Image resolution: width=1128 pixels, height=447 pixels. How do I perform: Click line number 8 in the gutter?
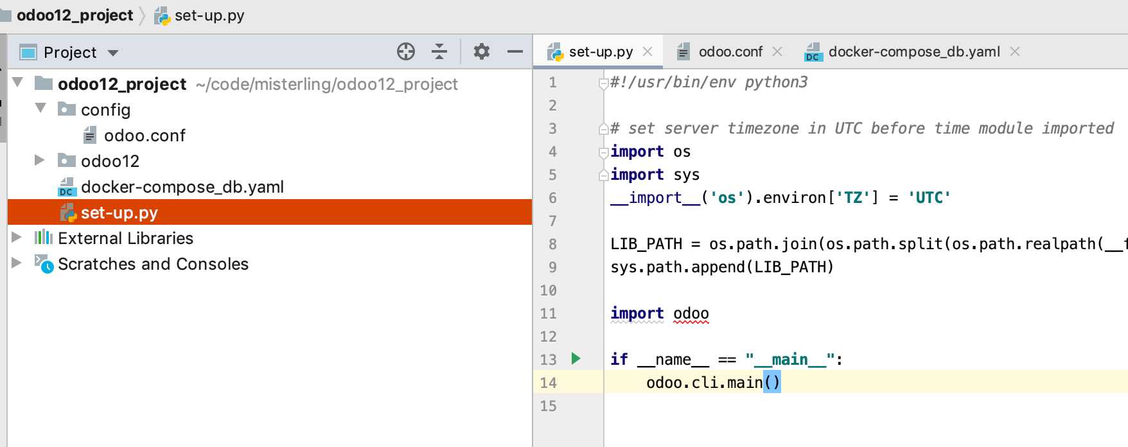552,244
